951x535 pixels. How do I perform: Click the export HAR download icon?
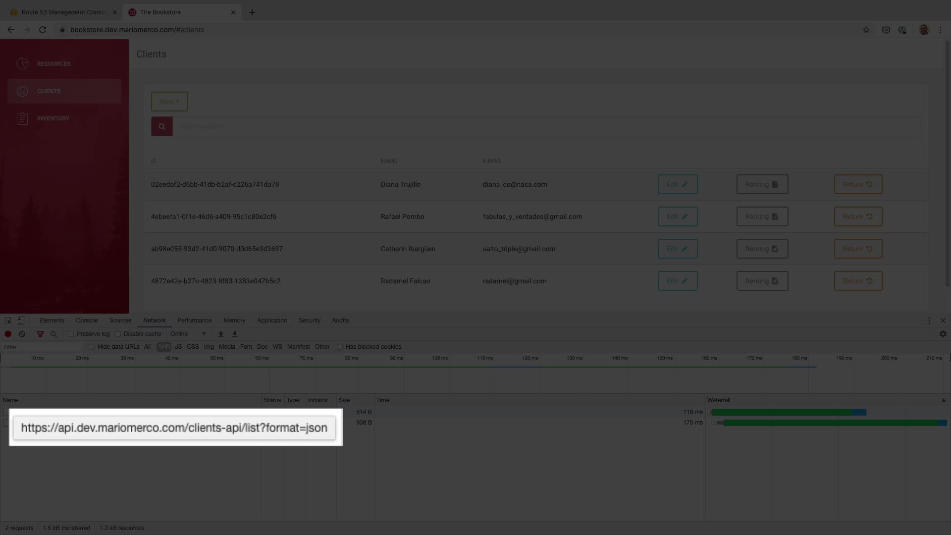coord(235,334)
